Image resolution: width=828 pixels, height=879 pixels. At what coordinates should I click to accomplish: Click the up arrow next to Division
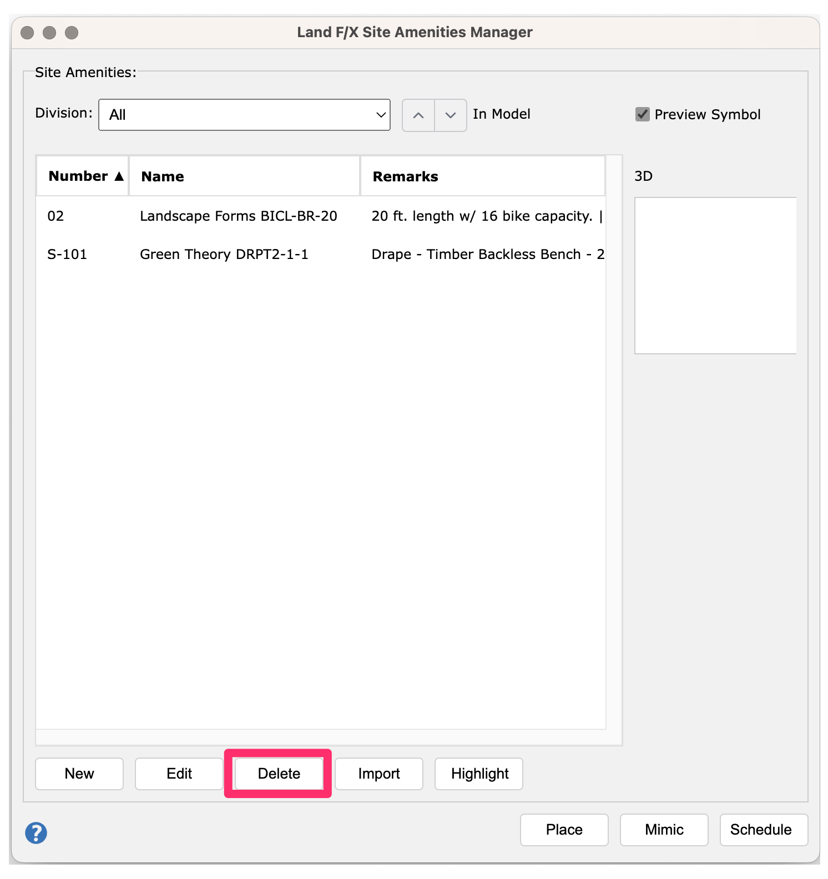point(418,115)
